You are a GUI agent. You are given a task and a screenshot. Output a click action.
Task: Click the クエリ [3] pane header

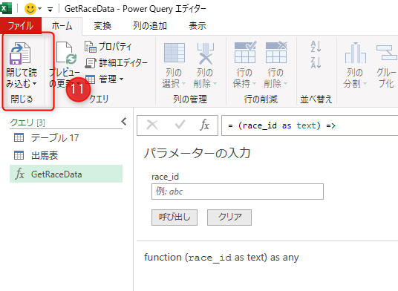[x=27, y=122]
